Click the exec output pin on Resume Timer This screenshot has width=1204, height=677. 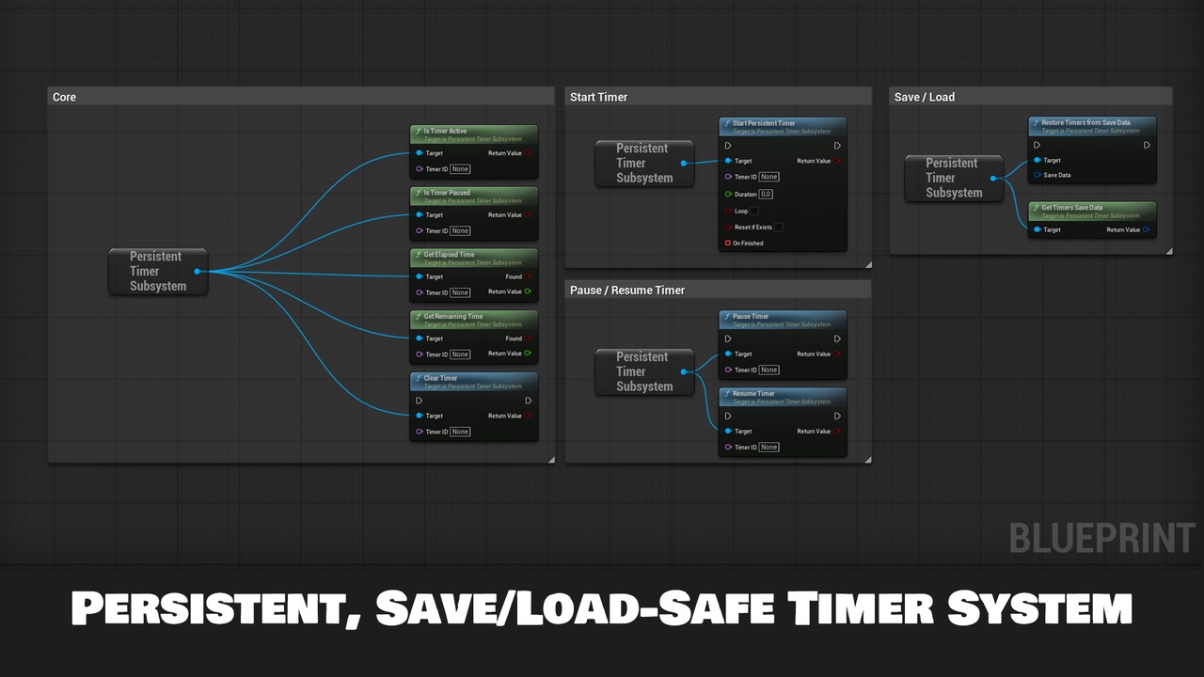pos(837,416)
